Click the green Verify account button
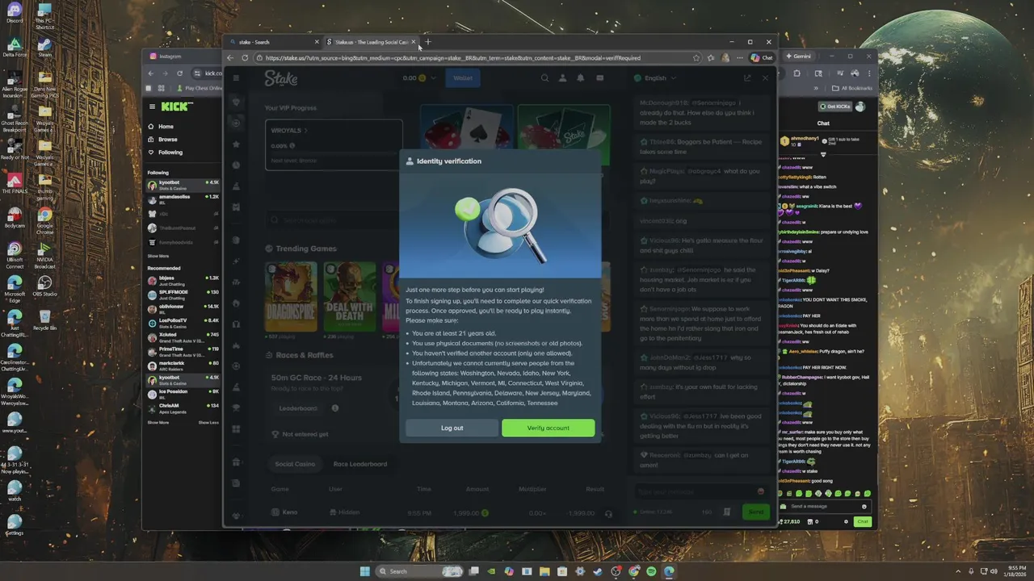The image size is (1034, 581). pyautogui.click(x=548, y=428)
